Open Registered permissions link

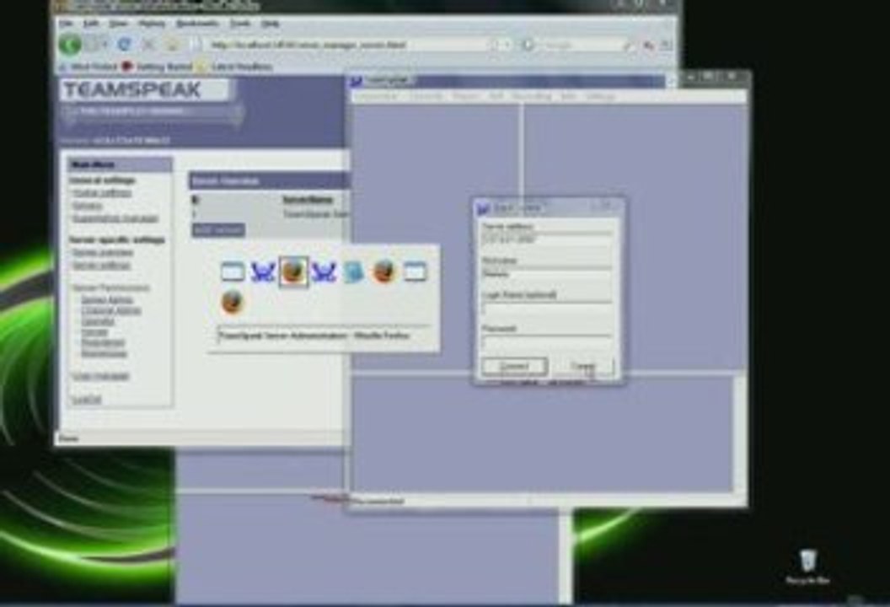(x=103, y=342)
